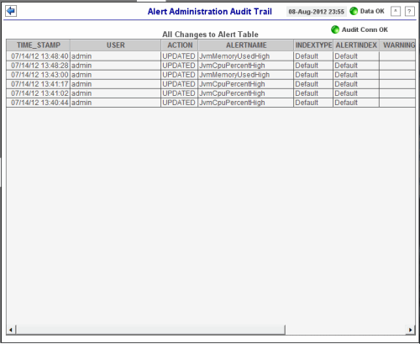Image resolution: width=420 pixels, height=344 pixels.
Task: Click the WARNING column header
Action: (x=397, y=45)
